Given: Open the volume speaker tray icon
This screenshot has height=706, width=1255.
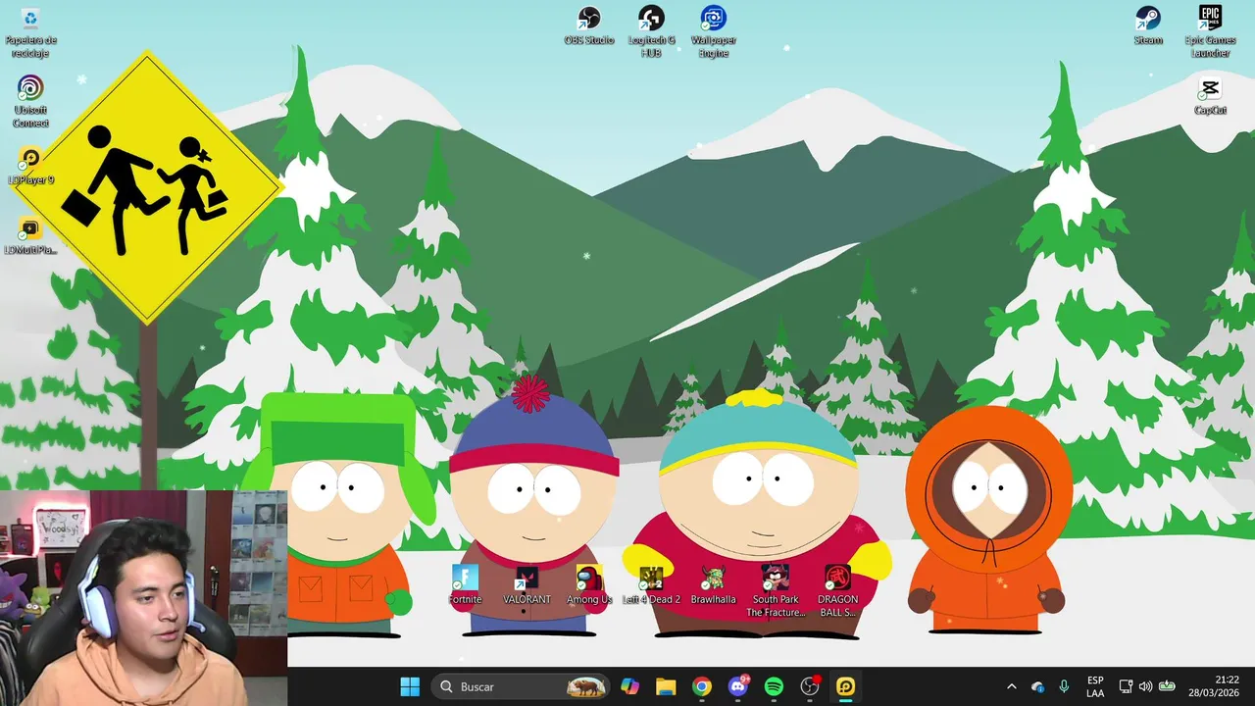Looking at the screenshot, I should pyautogui.click(x=1145, y=686).
